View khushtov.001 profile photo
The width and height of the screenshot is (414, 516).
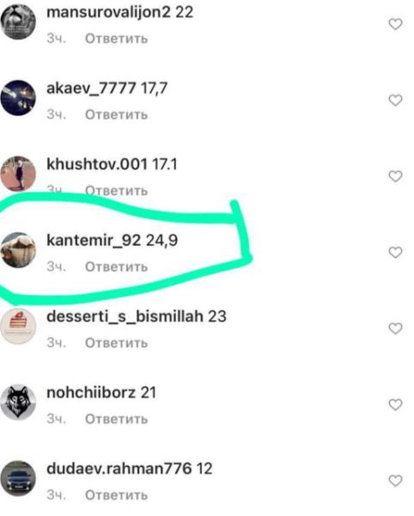(18, 174)
